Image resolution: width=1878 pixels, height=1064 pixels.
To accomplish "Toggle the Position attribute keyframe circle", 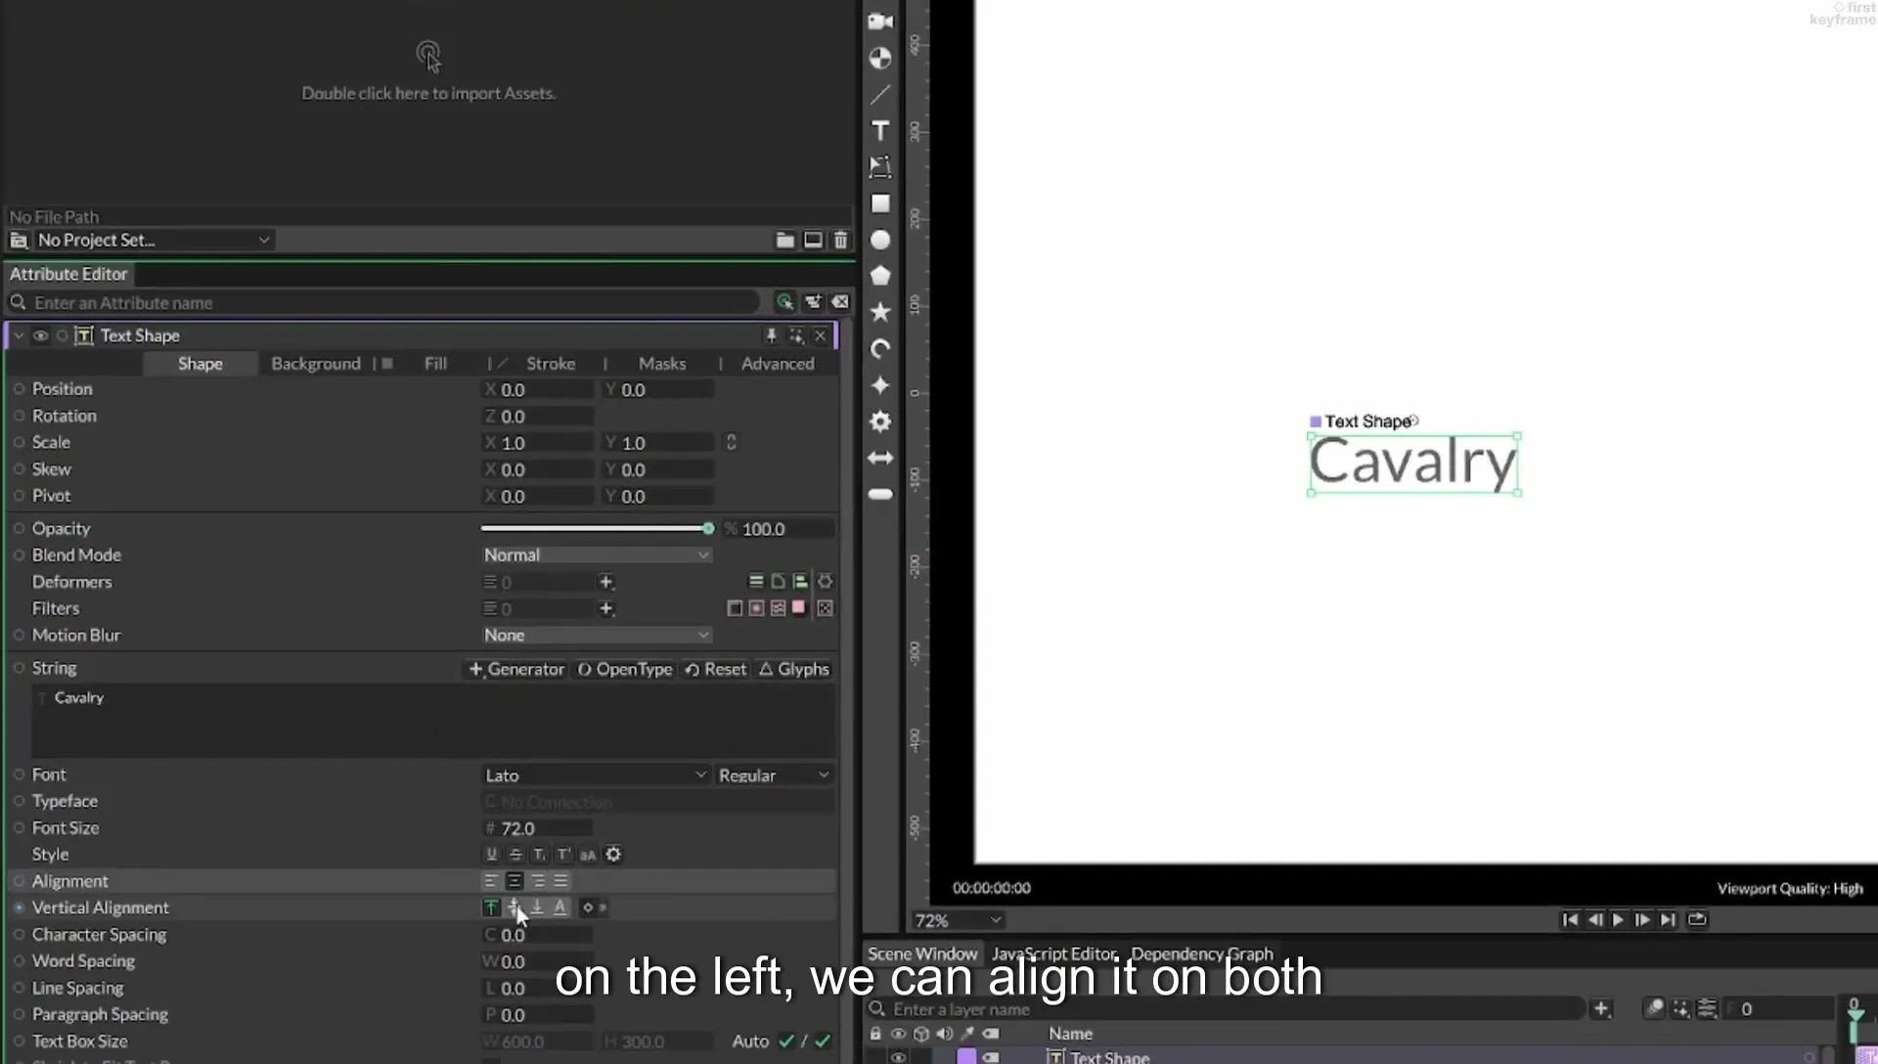I will point(19,389).
